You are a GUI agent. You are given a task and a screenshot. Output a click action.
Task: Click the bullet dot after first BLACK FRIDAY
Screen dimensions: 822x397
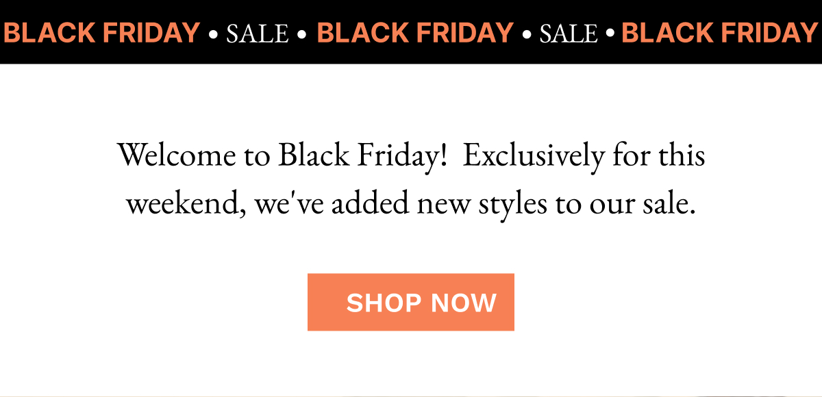[x=213, y=32]
